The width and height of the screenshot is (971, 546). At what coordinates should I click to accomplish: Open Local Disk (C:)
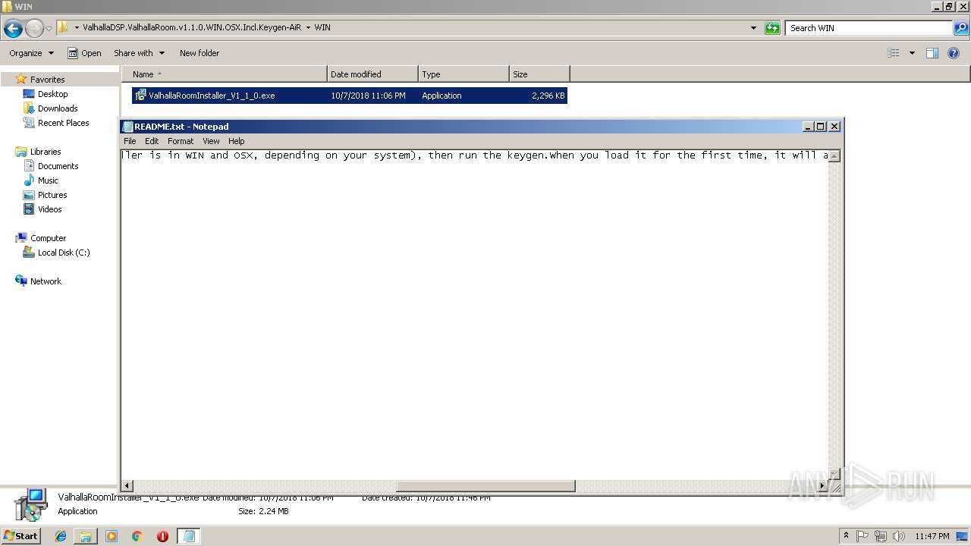click(x=64, y=253)
